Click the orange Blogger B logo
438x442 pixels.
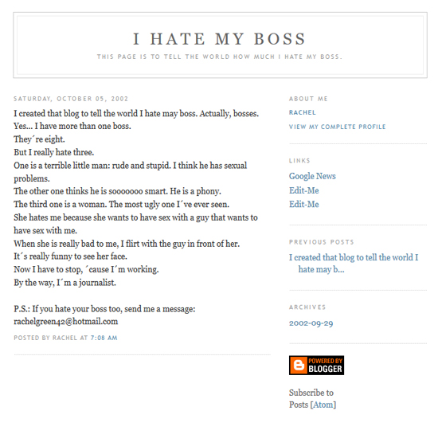point(299,365)
